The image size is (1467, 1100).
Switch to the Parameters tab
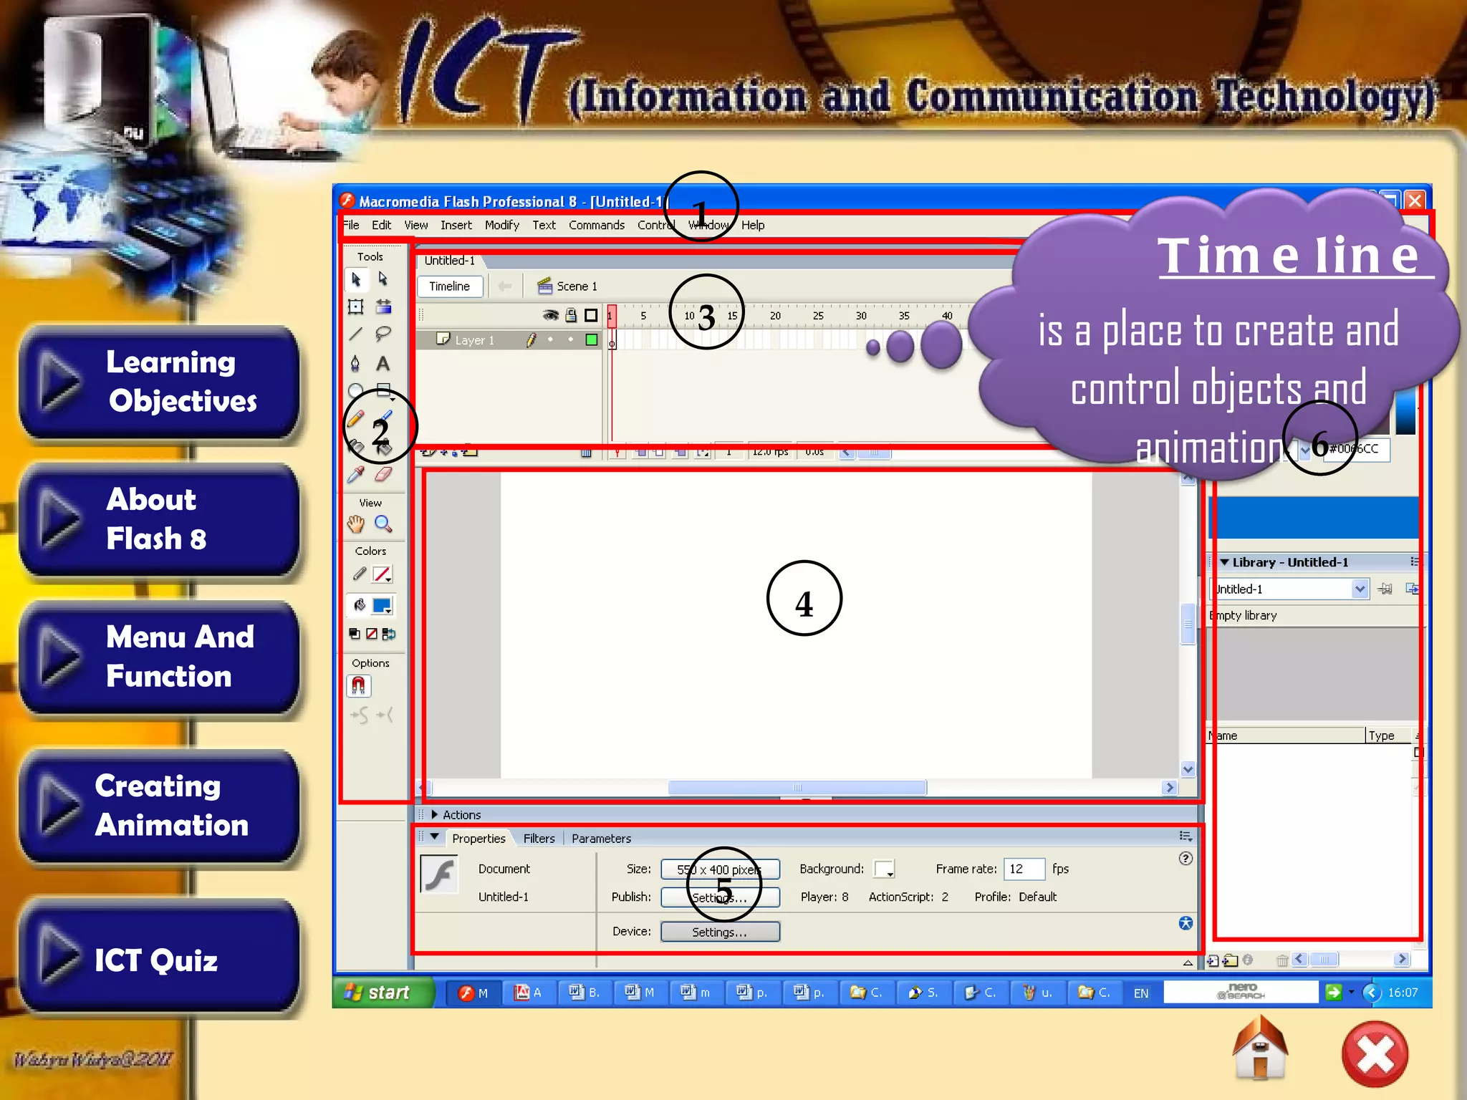click(601, 839)
